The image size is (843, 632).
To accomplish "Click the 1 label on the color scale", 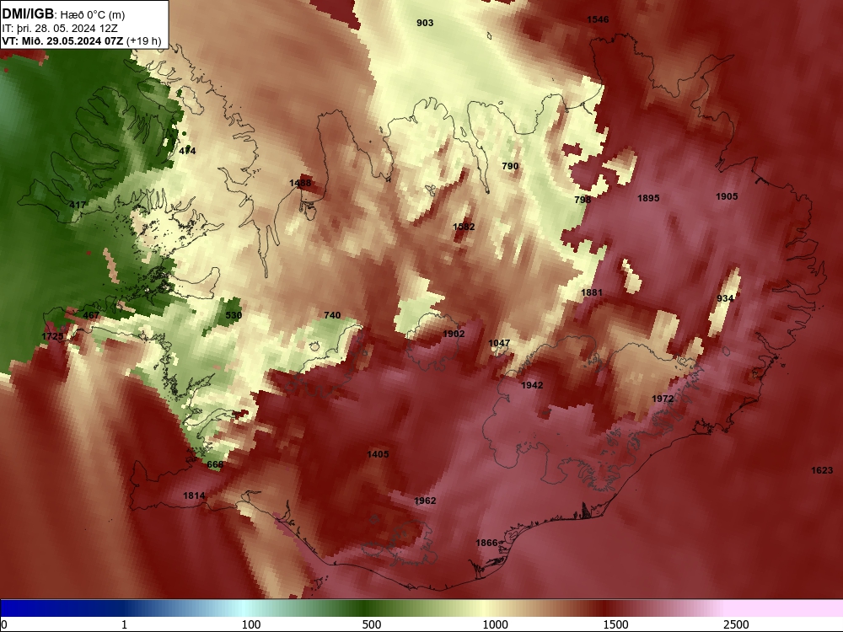I will (124, 624).
